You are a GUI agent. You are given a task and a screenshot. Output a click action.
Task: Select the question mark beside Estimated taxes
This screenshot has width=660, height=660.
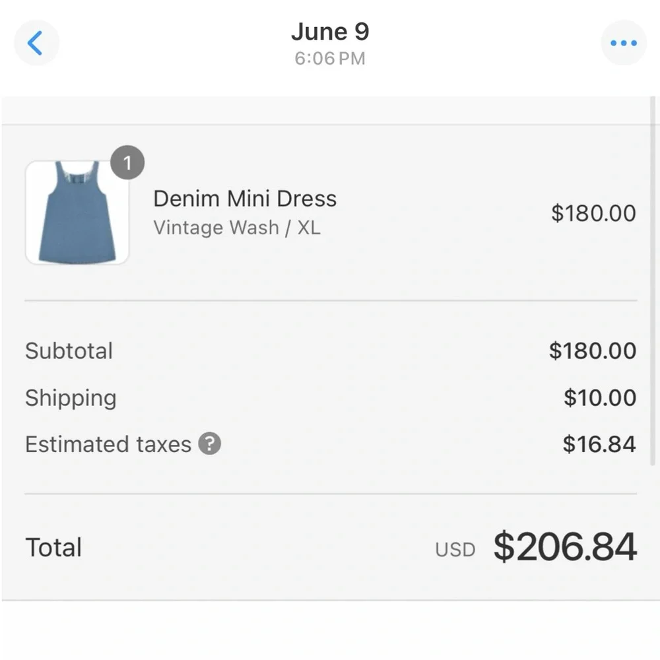click(209, 444)
